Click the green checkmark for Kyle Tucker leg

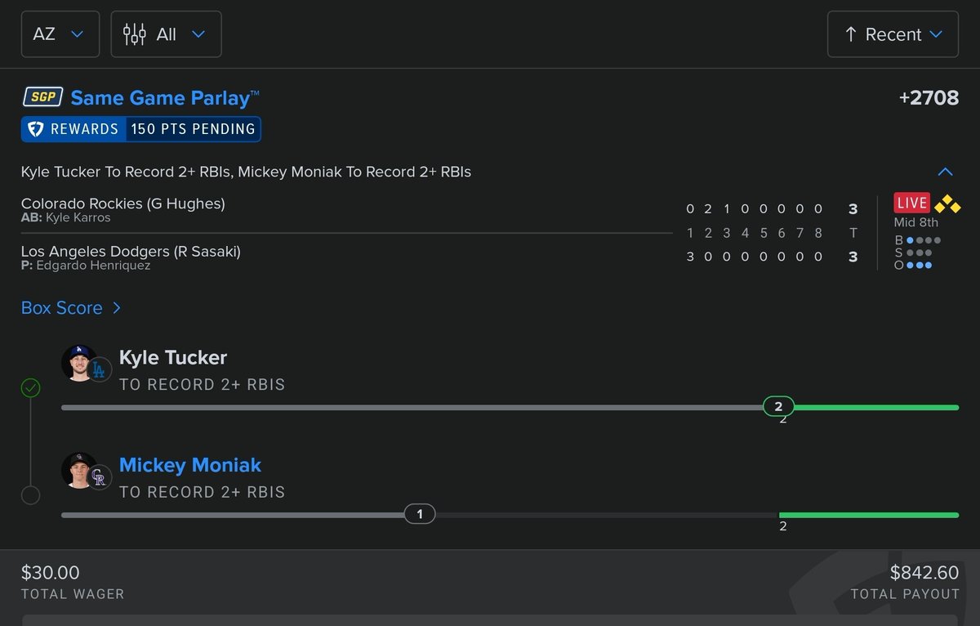pyautogui.click(x=30, y=387)
